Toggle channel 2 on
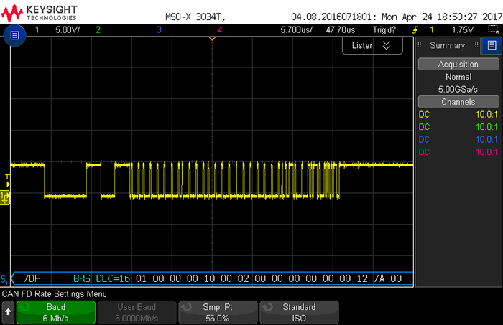This screenshot has height=325, width=503. tap(98, 30)
